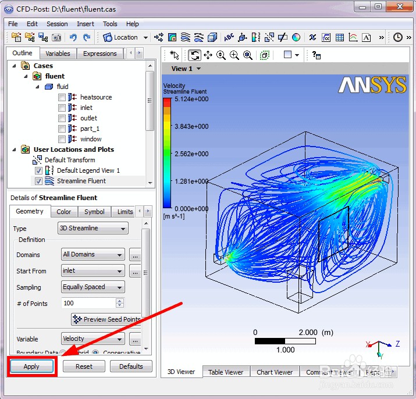Click the Fit View icon in the viewer

point(248,55)
